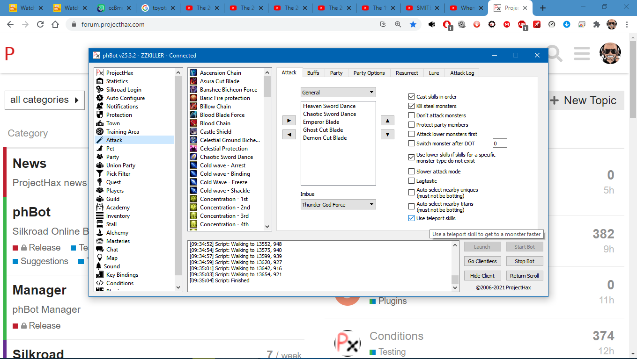Click the Stop Bot button
Screen dimensions: 637x359
524,261
